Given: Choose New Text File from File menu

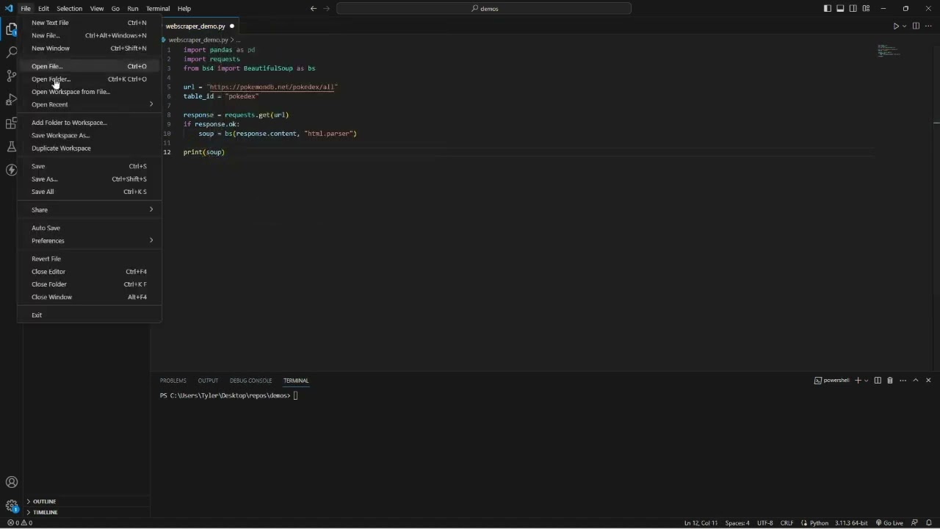Looking at the screenshot, I should (89, 23).
